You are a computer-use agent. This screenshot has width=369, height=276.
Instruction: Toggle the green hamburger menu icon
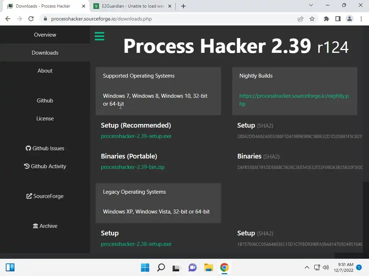tap(99, 36)
